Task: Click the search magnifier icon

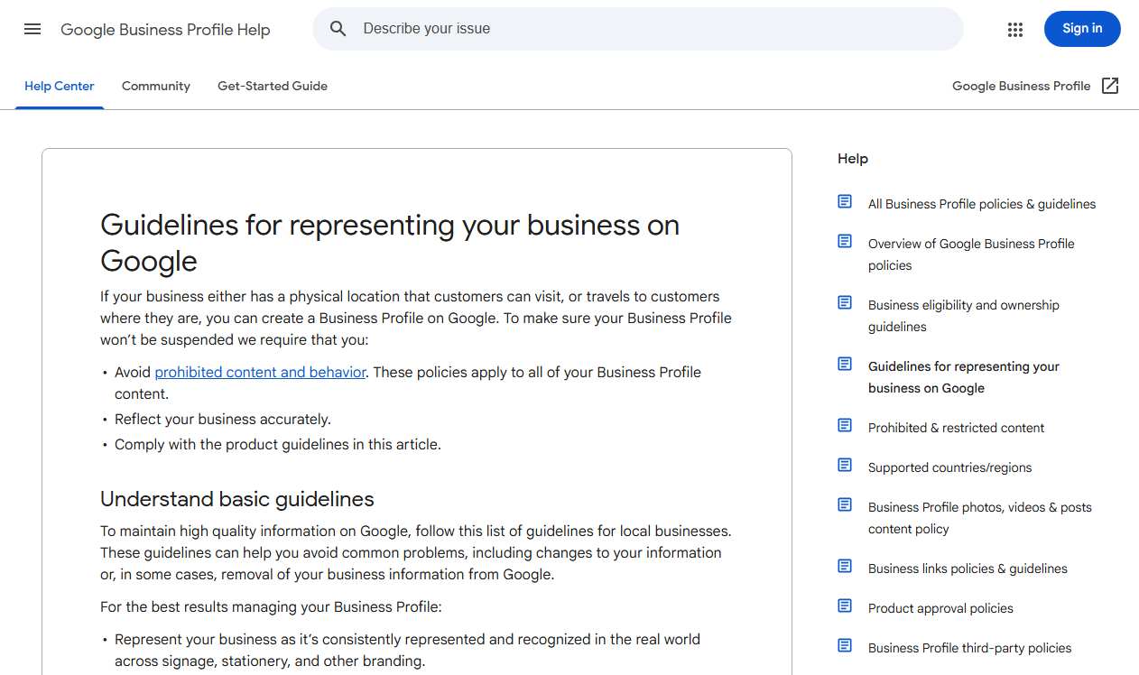Action: pos(338,29)
